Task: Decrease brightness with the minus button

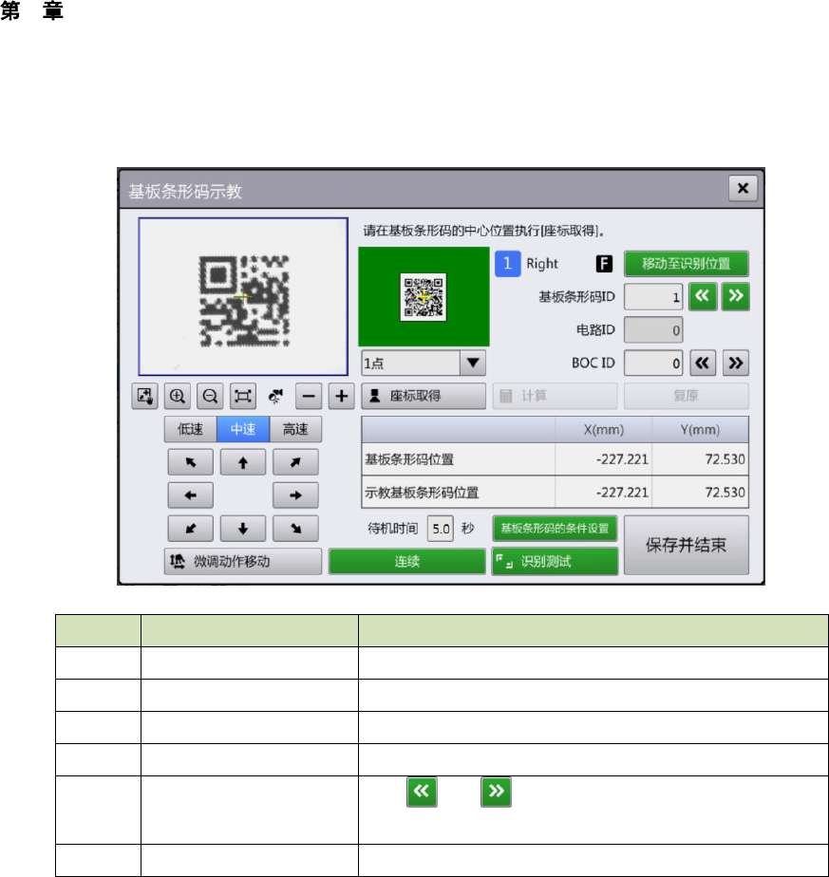Action: click(309, 396)
